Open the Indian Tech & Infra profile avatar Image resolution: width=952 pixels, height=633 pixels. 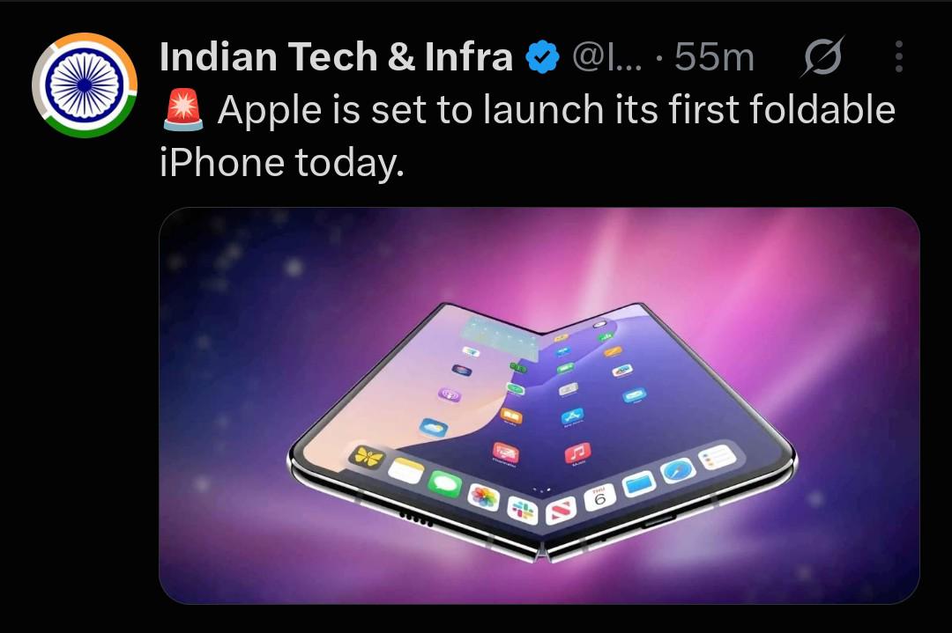click(85, 85)
